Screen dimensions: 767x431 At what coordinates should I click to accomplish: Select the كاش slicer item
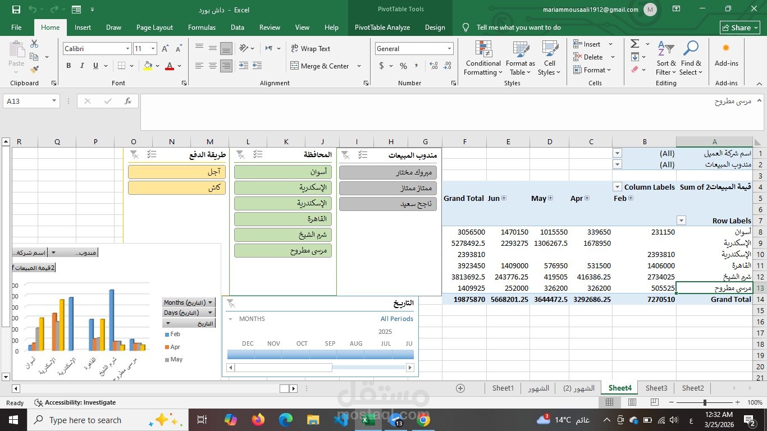click(x=176, y=187)
